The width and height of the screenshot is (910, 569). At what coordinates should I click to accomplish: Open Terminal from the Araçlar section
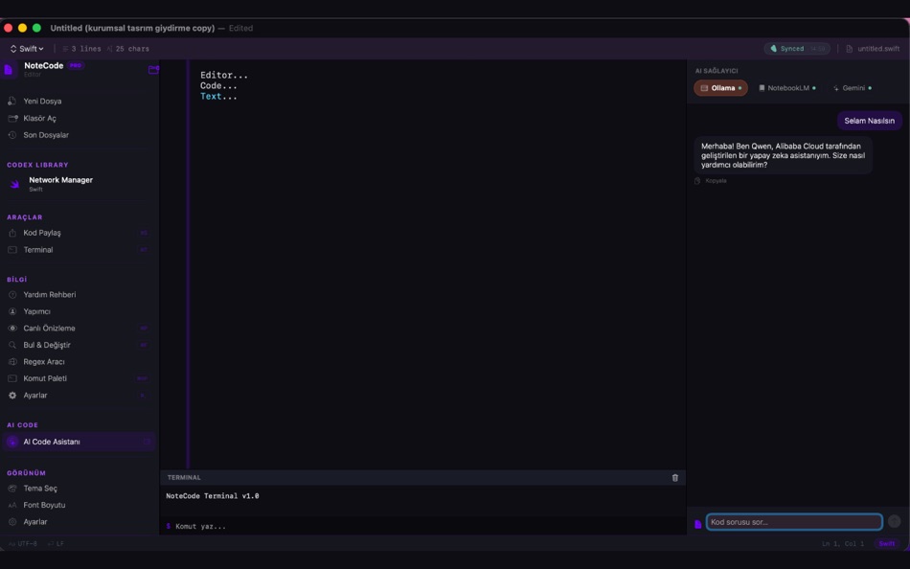[x=78, y=250]
